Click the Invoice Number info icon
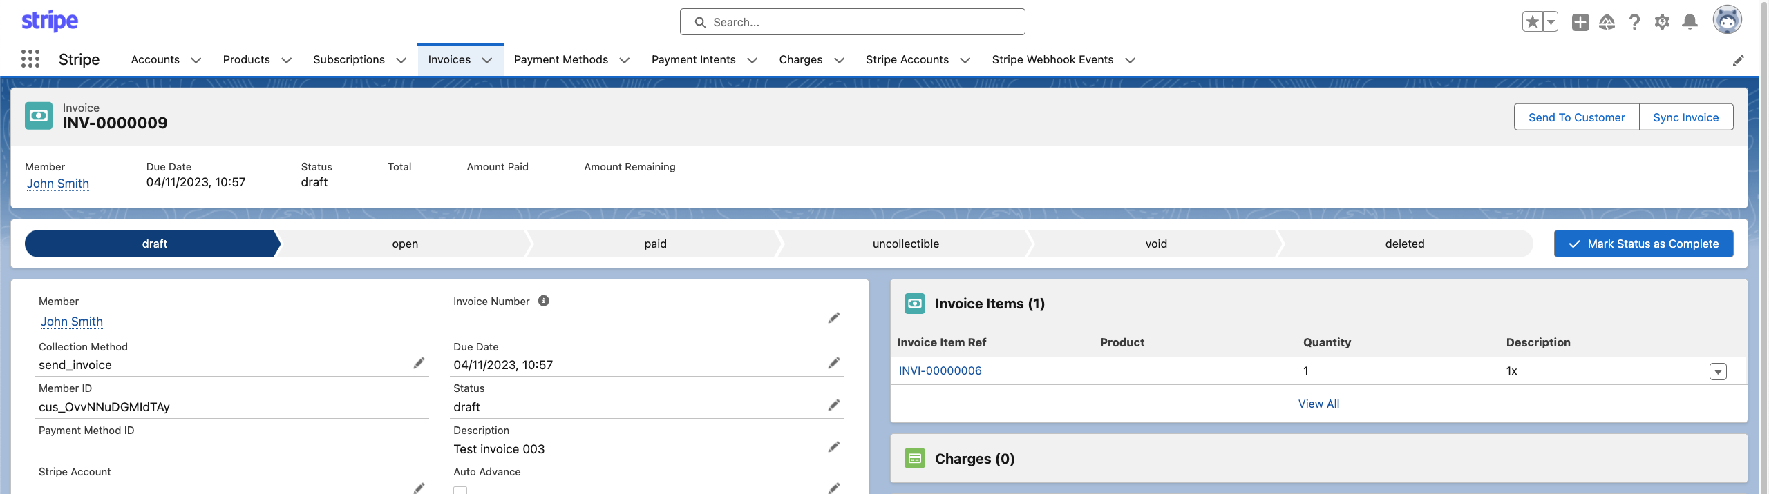The height and width of the screenshot is (494, 1769). coord(544,301)
